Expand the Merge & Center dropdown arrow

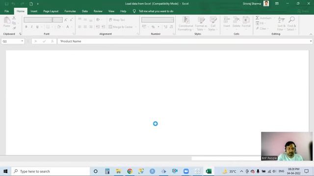(136, 27)
